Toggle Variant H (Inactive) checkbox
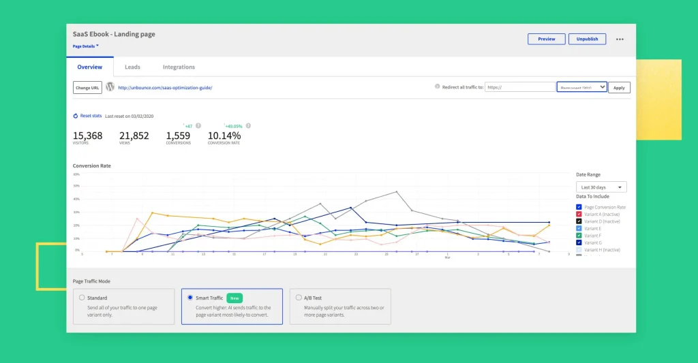This screenshot has width=698, height=363. (579, 249)
